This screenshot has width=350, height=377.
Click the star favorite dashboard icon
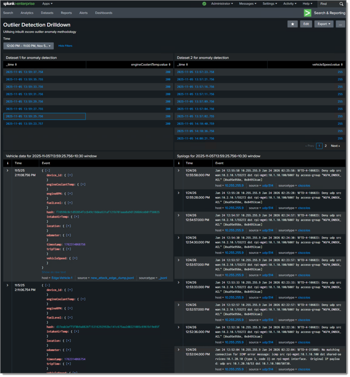(x=292, y=24)
